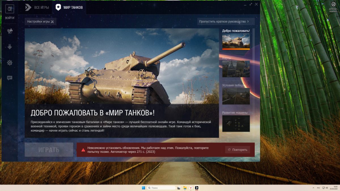Open File Explorer from the taskbar

point(185,188)
